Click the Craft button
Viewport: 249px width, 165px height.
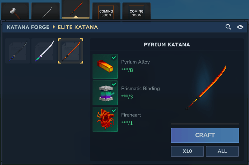(x=205, y=135)
